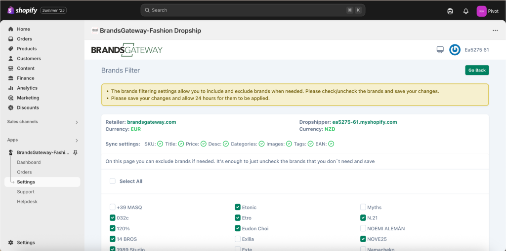This screenshot has height=251, width=506.
Task: Click the EUR currency value
Action: (x=136, y=129)
